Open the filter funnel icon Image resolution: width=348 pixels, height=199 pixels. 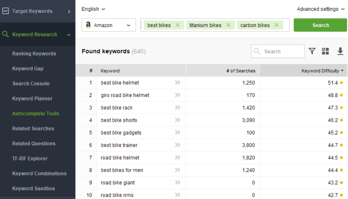point(312,51)
